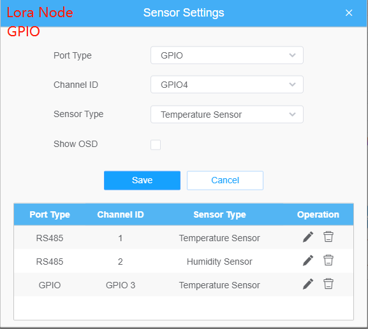Close the Sensor Settings dialog
This screenshot has width=368, height=329.
click(x=349, y=13)
